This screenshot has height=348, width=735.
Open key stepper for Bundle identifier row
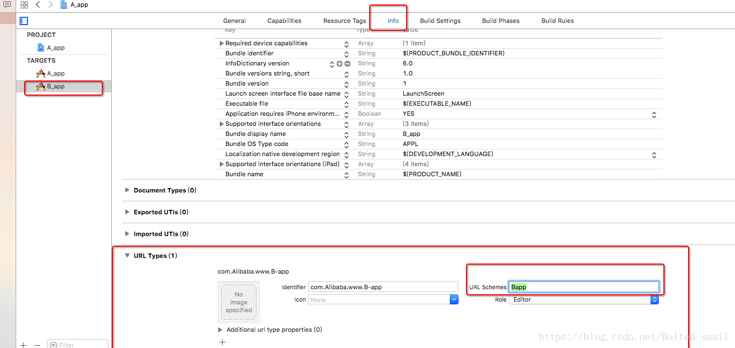point(346,54)
